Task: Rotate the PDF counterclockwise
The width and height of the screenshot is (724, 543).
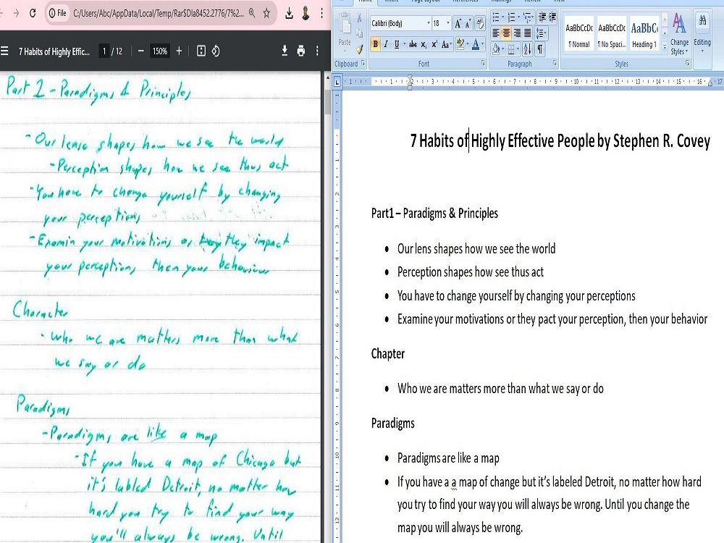Action: point(216,51)
